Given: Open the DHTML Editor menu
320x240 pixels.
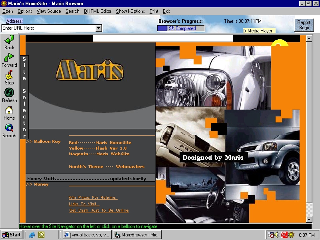Looking at the screenshot, I should [98, 11].
